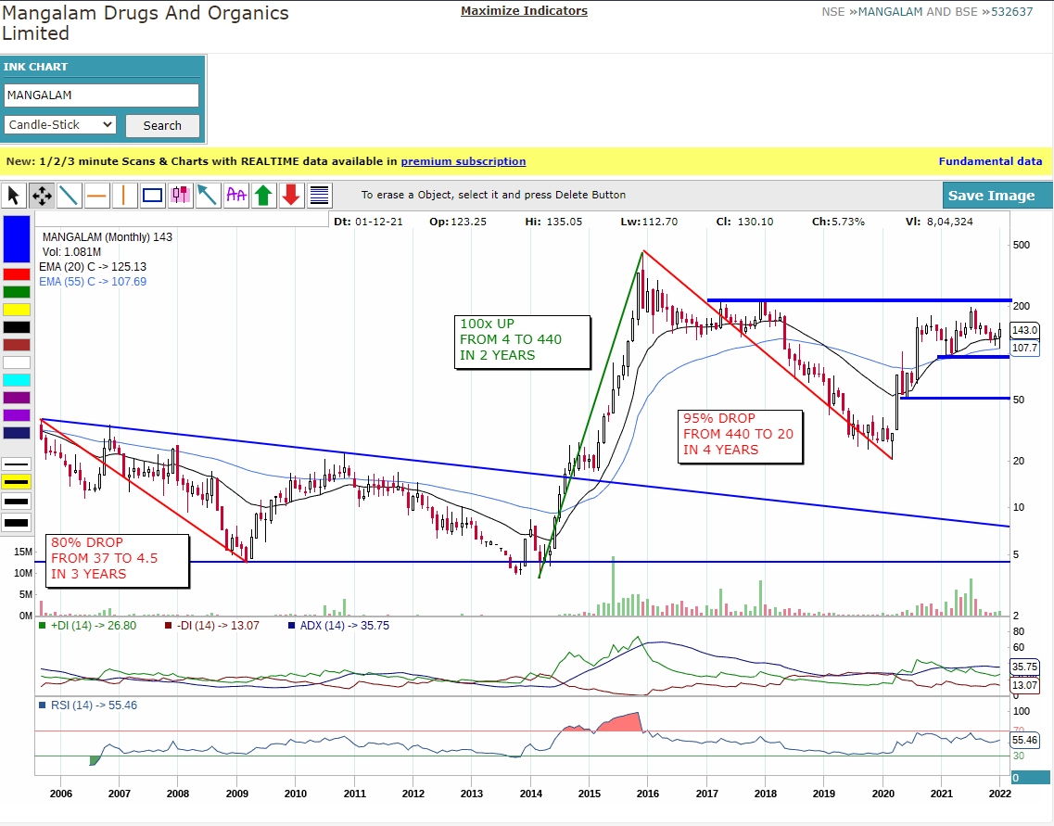Click the 'EMA (55) C -> 107.69' label
The image size is (1054, 826).
point(93,282)
